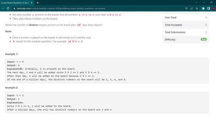Image resolution: width=216 pixels, height=121 pixels.
Task: Click the padlock site info icon
Action: pyautogui.click(x=14, y=8)
